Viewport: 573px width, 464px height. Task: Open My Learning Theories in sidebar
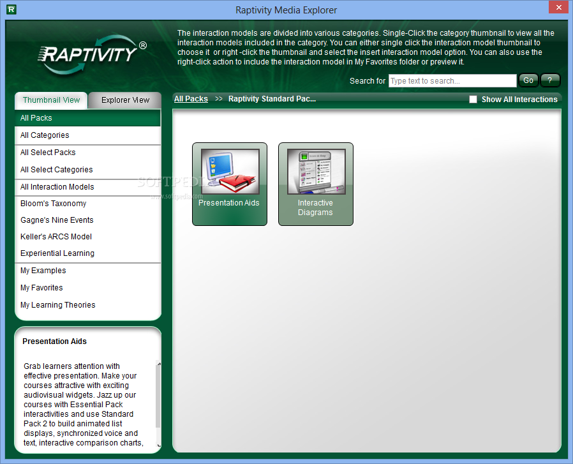[87, 305]
